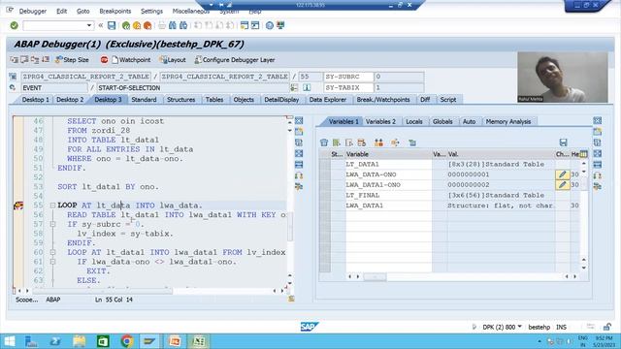621x349 pixels.
Task: Click the LT_FINAL variable name cell
Action: coord(388,195)
